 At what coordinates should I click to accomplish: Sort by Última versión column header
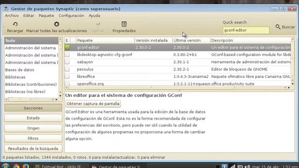(x=191, y=41)
